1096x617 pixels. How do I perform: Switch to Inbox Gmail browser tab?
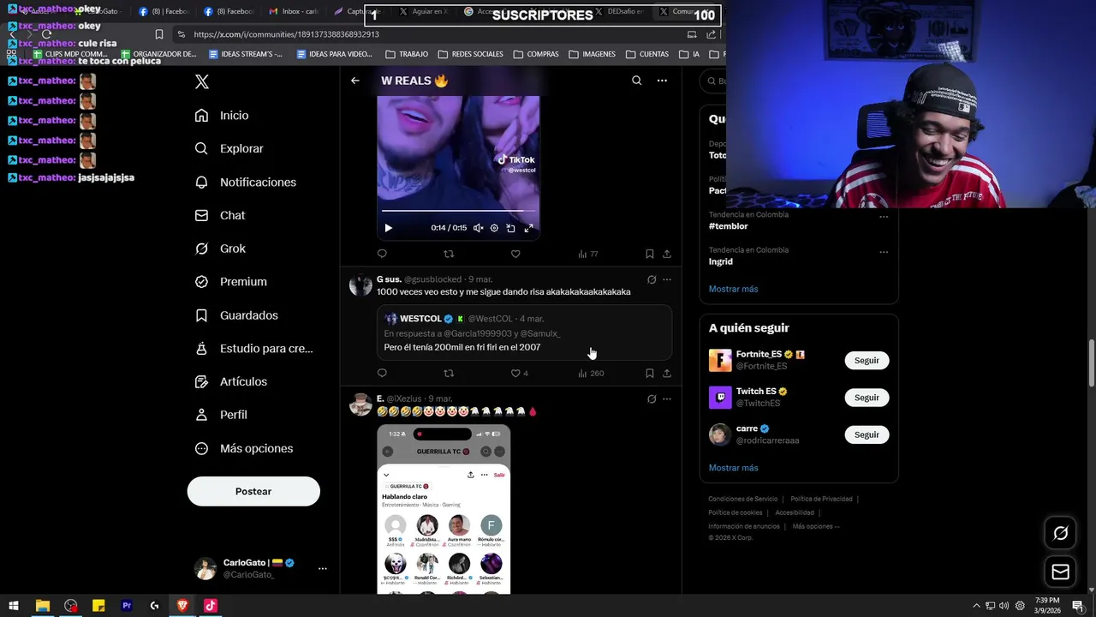click(x=294, y=12)
